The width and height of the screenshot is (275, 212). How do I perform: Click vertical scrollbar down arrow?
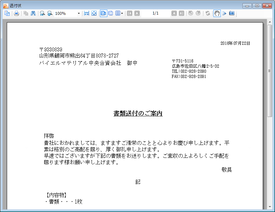click(270, 207)
